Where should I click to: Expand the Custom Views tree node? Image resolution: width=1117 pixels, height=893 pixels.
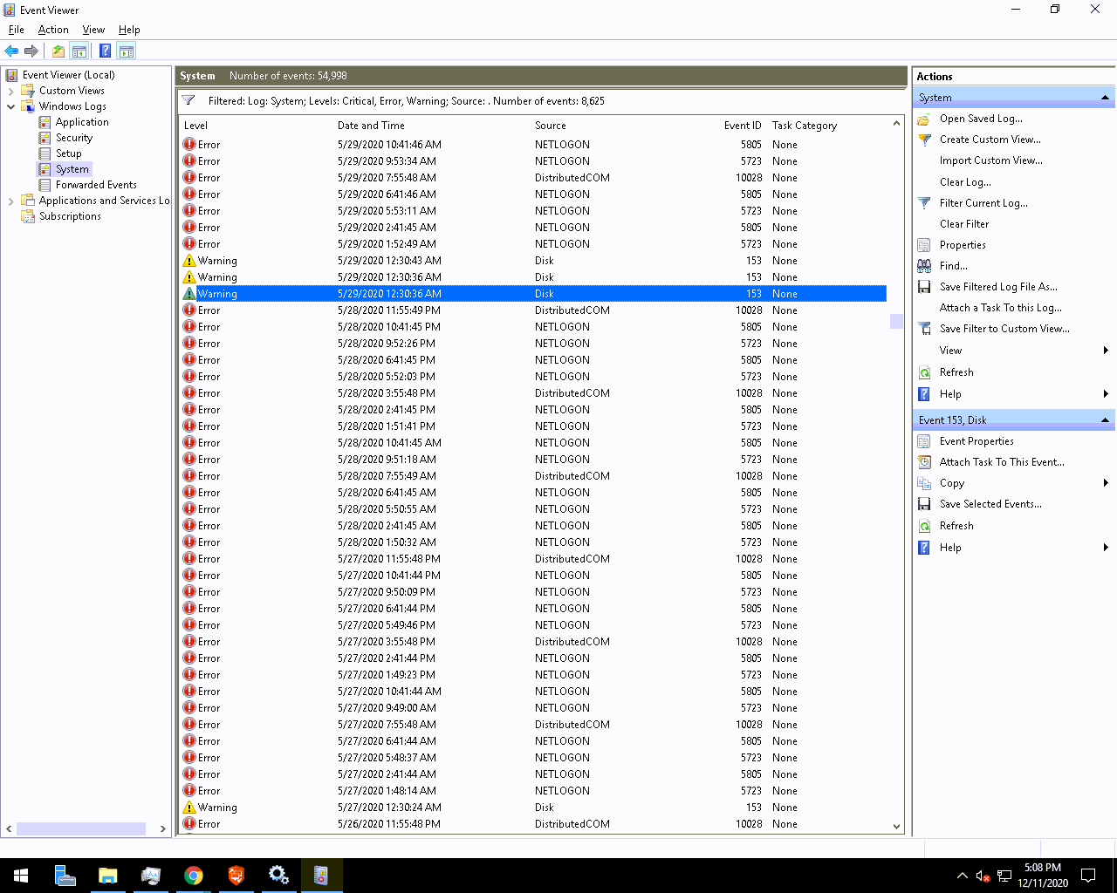(11, 90)
